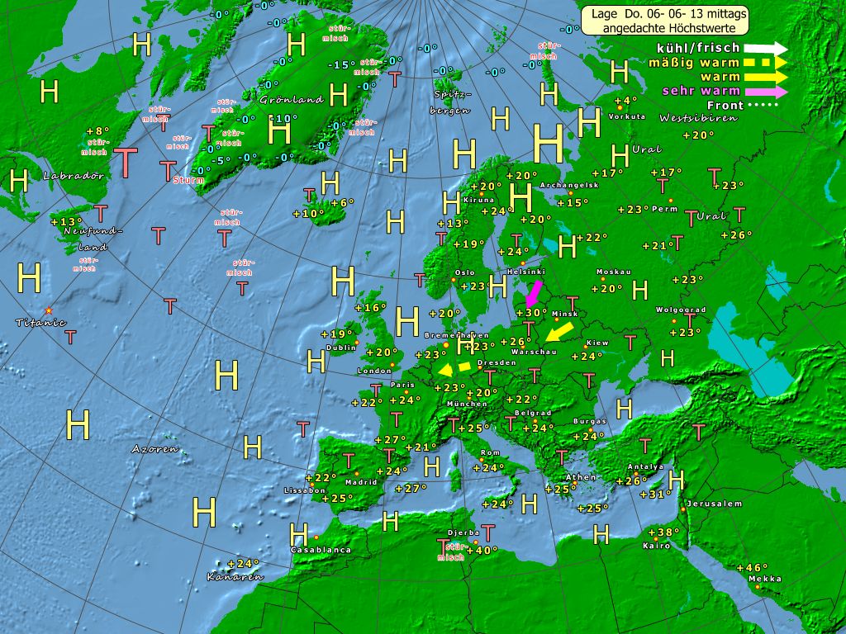
Task: Click the 'Archangelsk' city label
Action: coord(569,185)
